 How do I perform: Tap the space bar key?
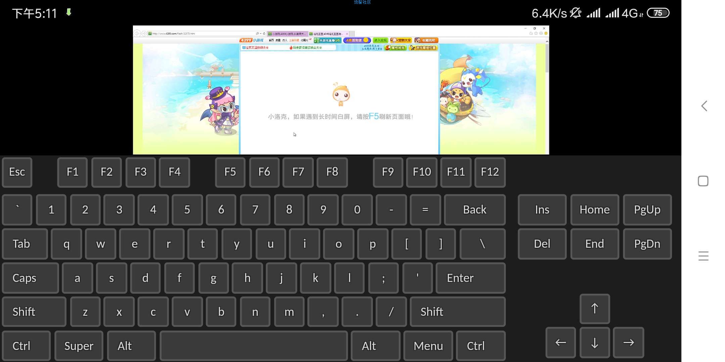tap(254, 346)
